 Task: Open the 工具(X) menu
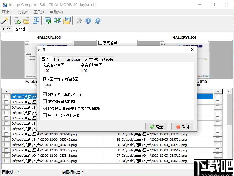click(40, 12)
